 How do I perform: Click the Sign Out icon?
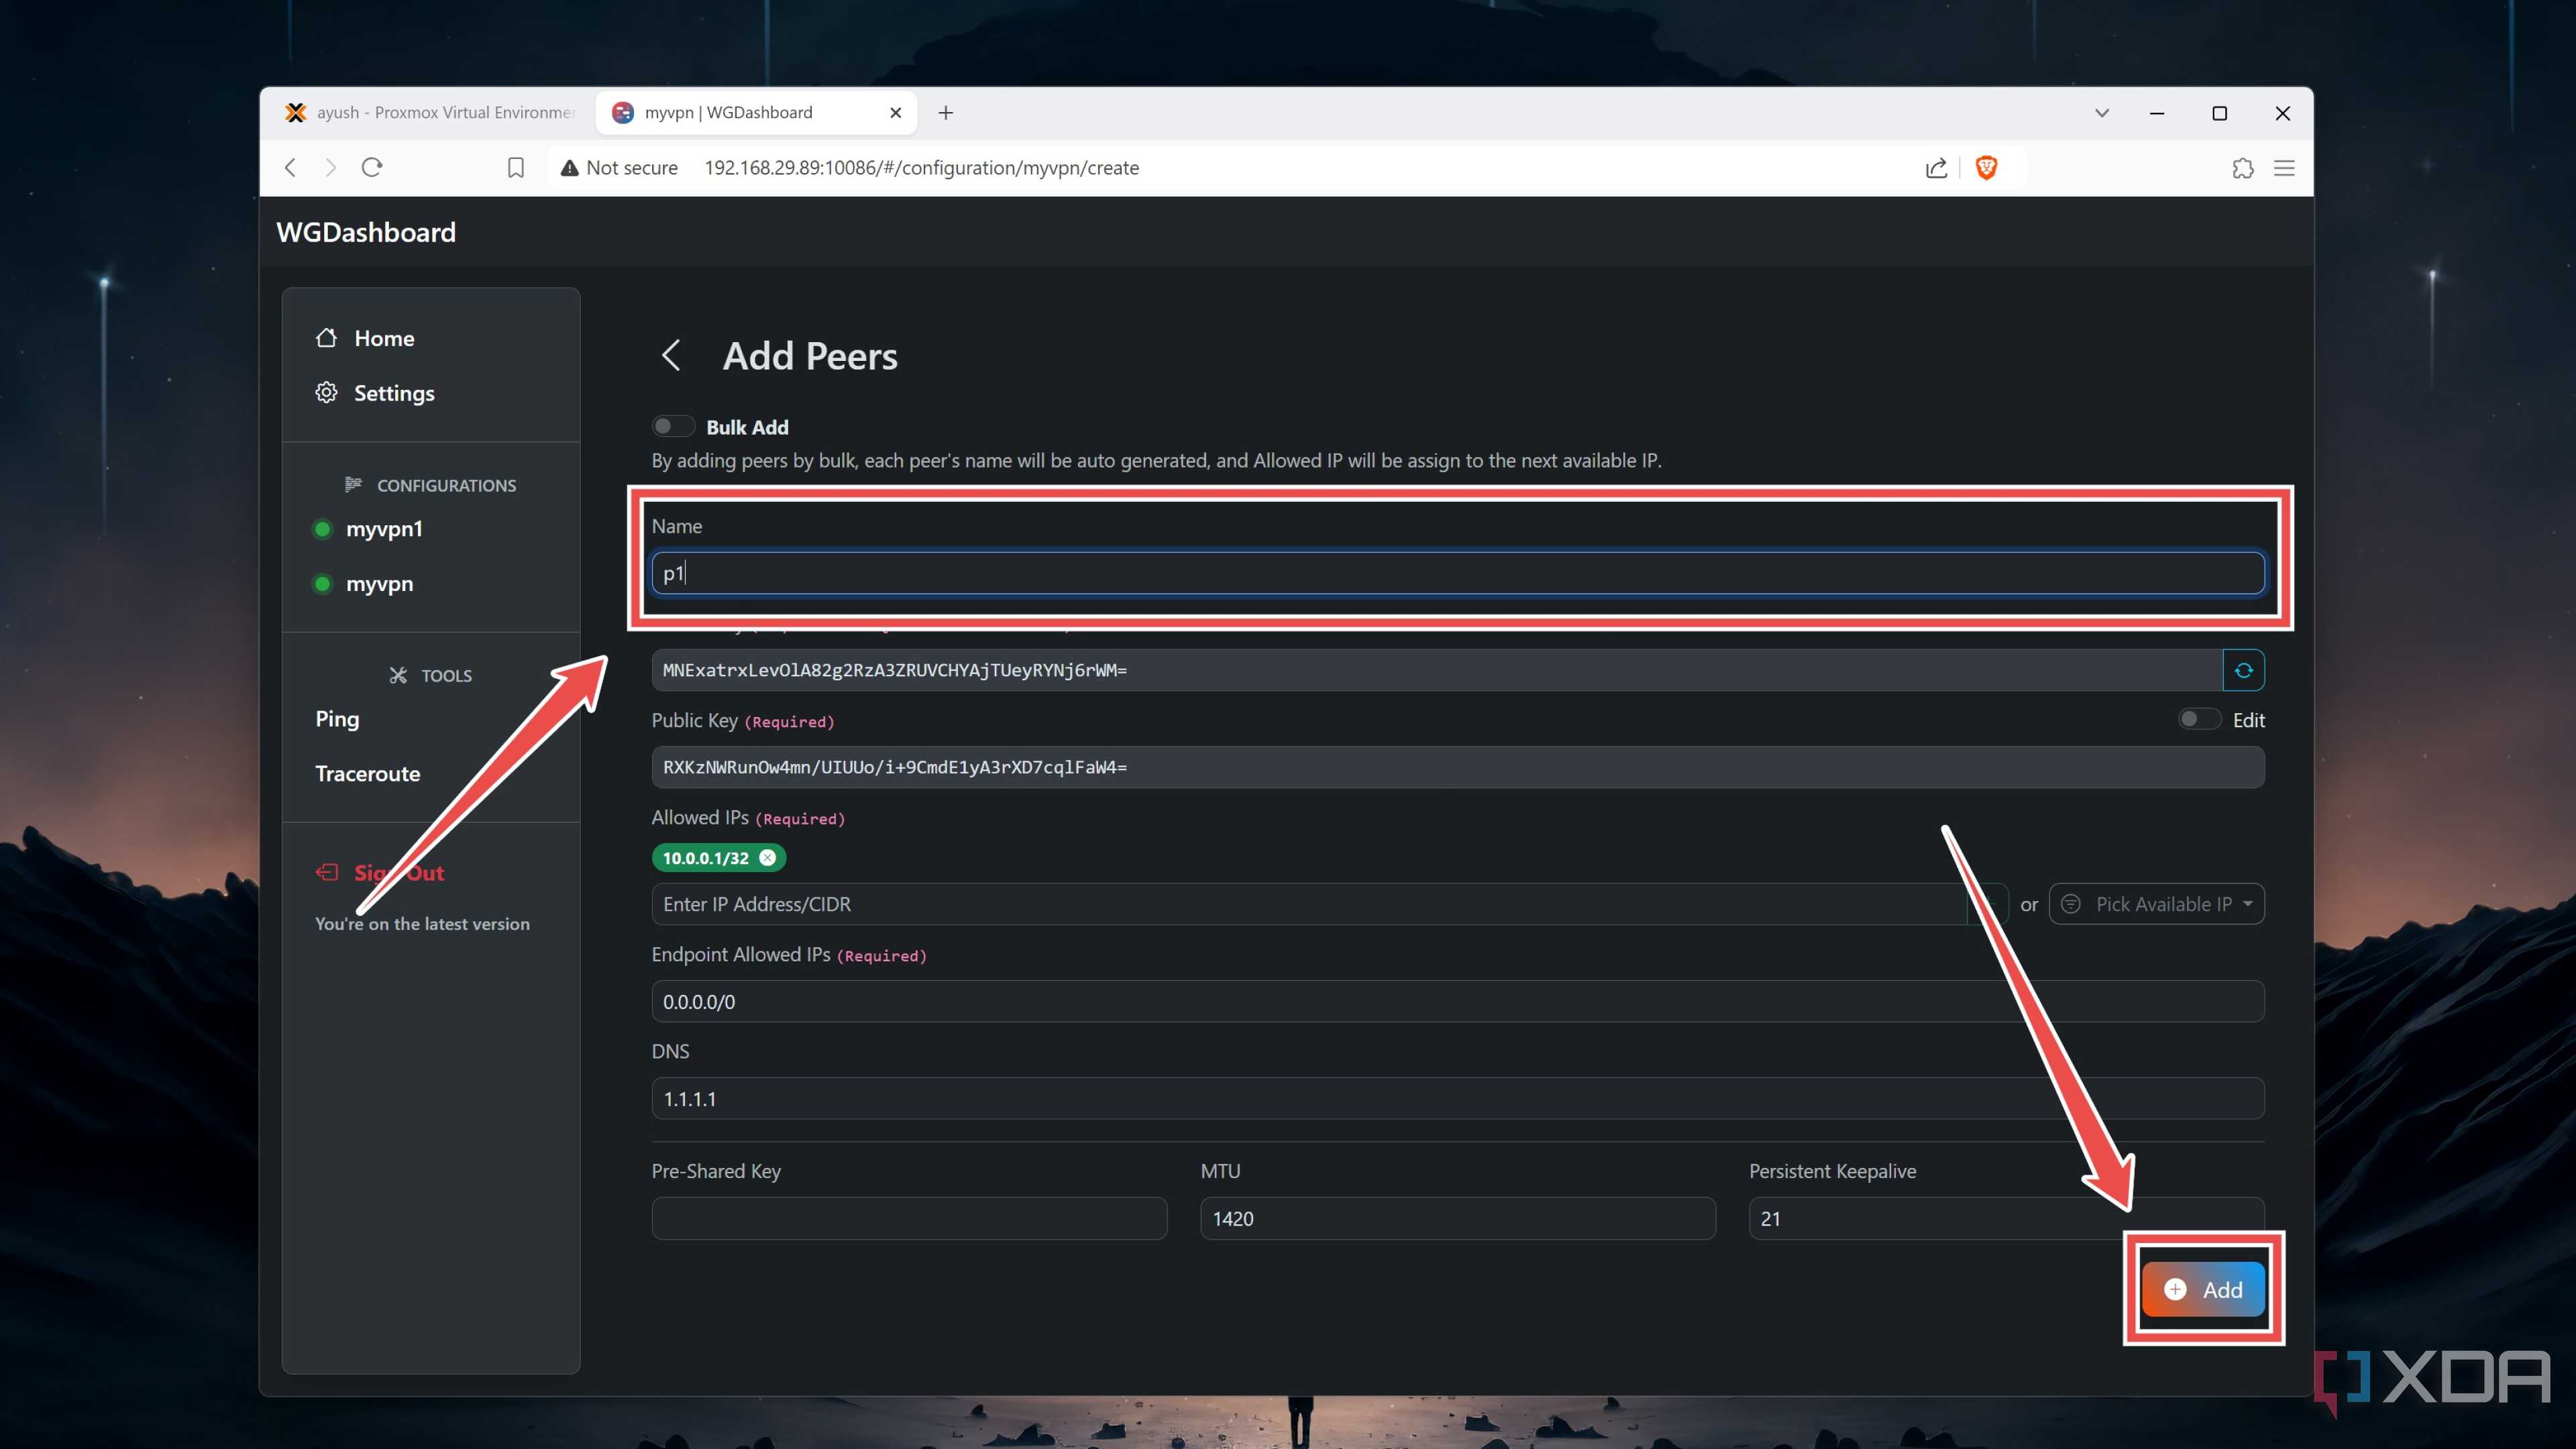pos(327,872)
